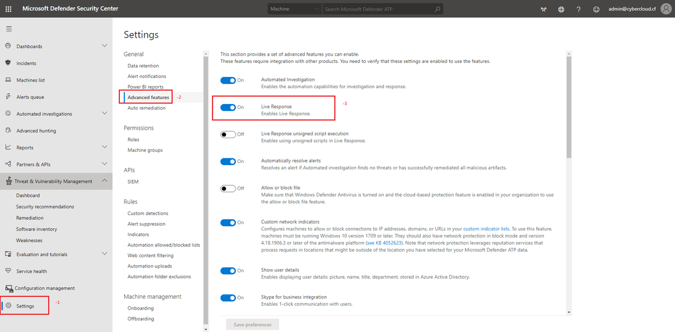
Task: Open Onboarding under Machine management
Action: pos(141,308)
